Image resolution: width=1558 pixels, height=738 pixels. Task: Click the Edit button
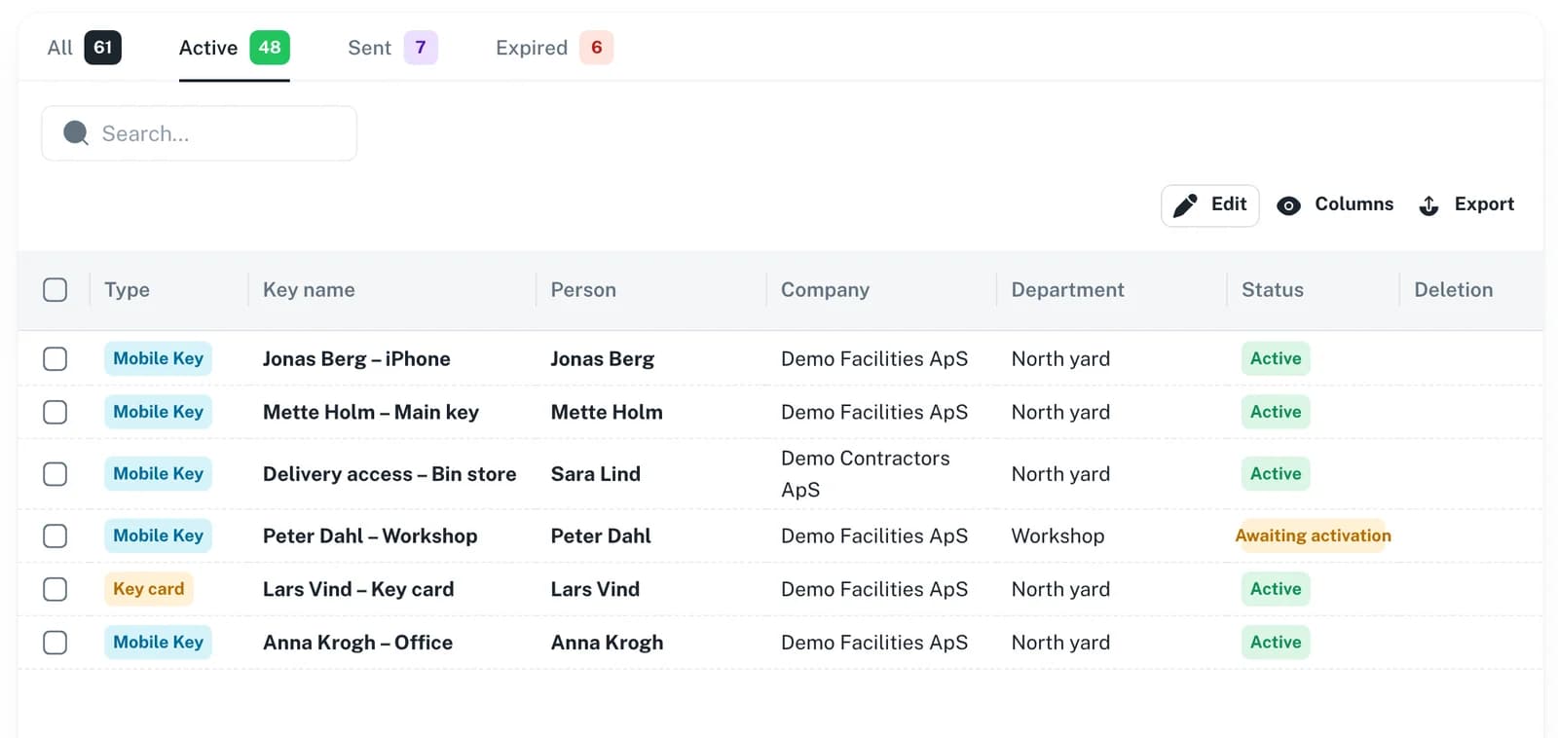[1209, 205]
